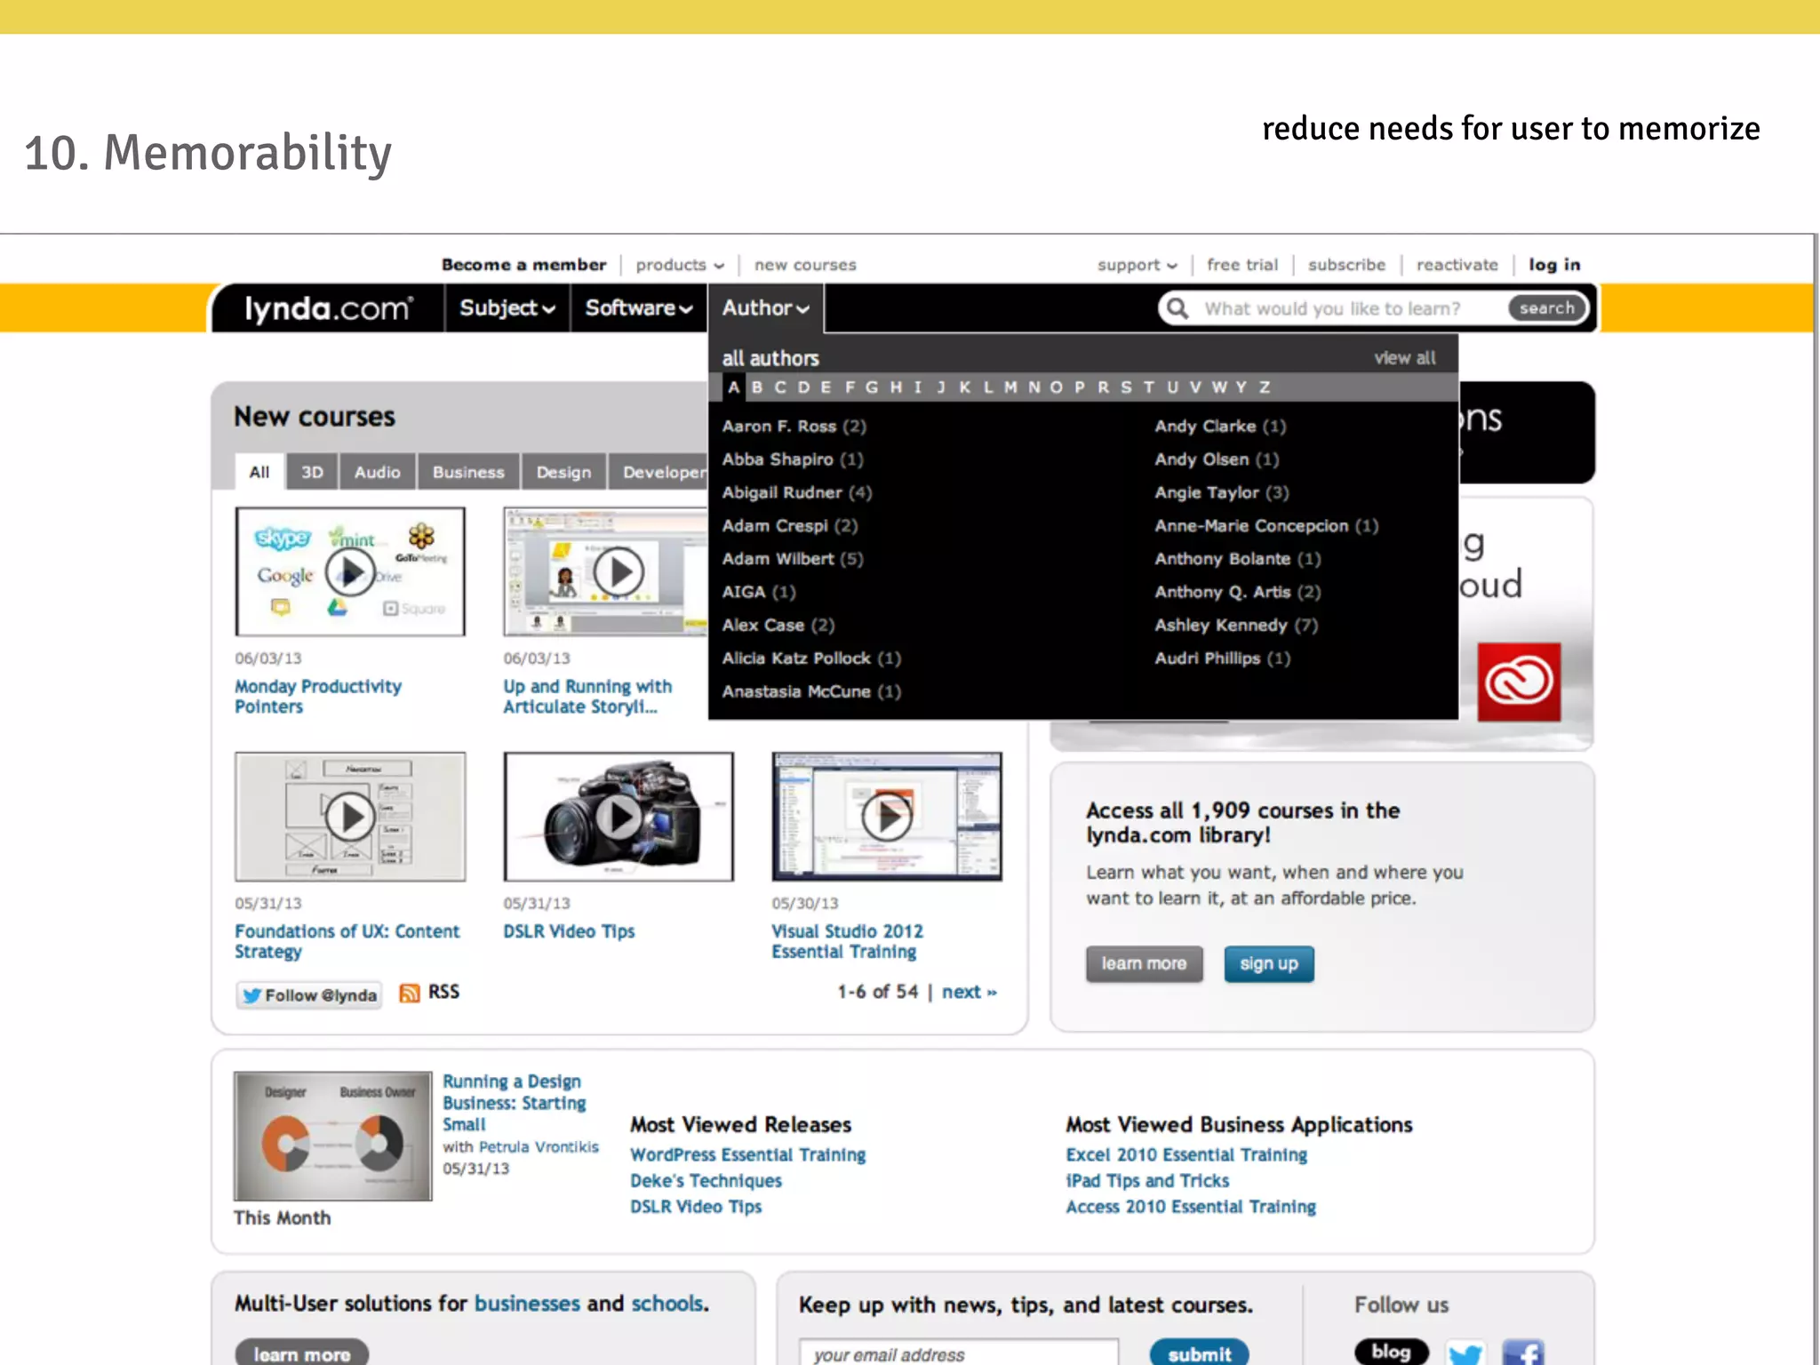Select the 3D tab

[312, 472]
